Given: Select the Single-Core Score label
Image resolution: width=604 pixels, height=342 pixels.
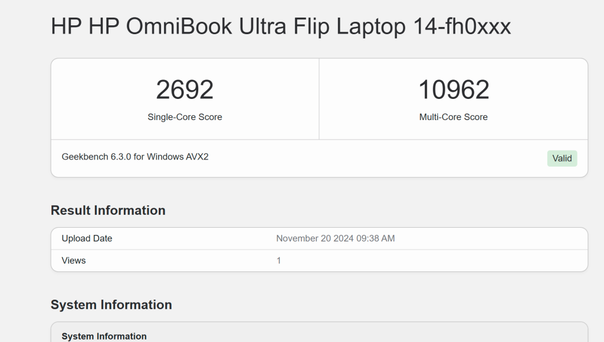Looking at the screenshot, I should click(185, 117).
